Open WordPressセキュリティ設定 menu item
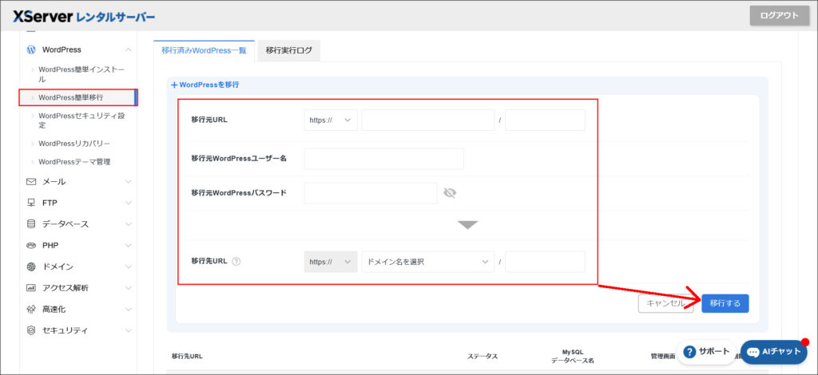Image resolution: width=818 pixels, height=375 pixels. tap(81, 120)
